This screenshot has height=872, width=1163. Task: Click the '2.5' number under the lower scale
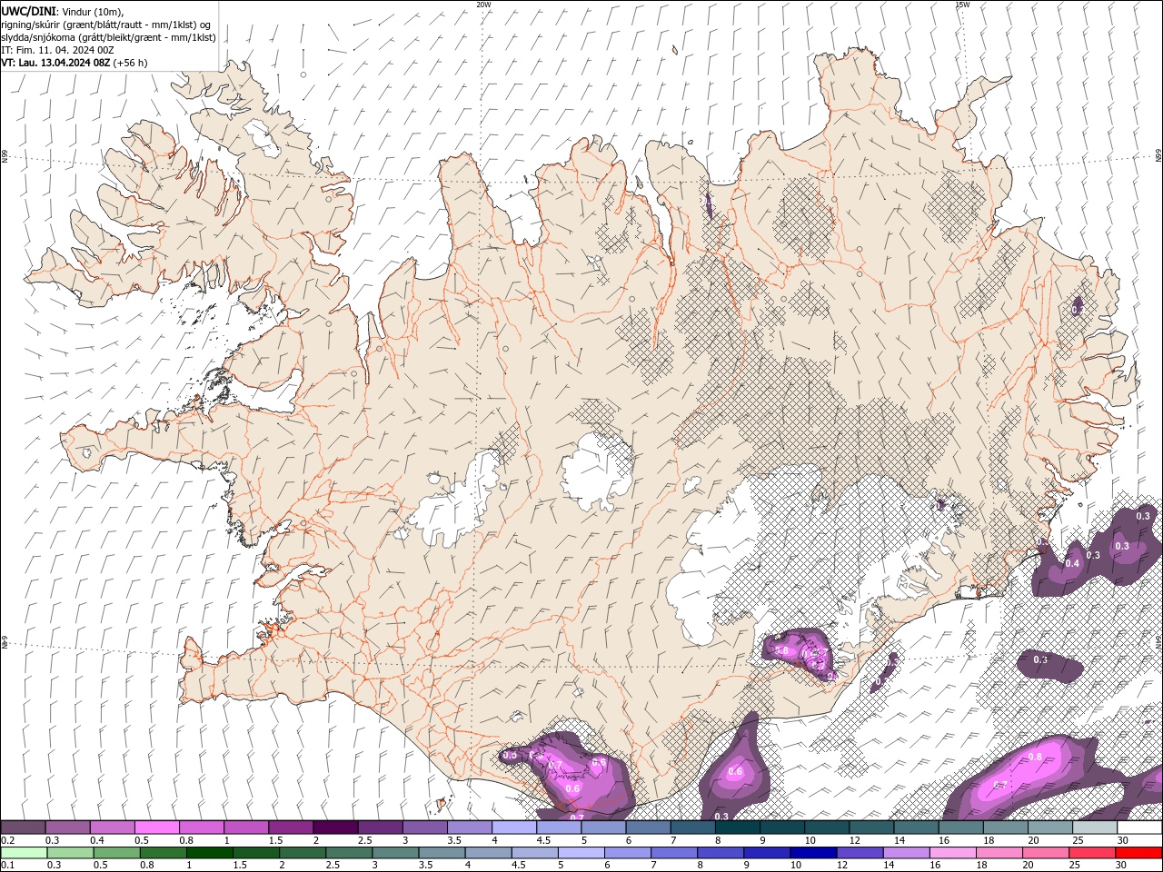pyautogui.click(x=333, y=864)
